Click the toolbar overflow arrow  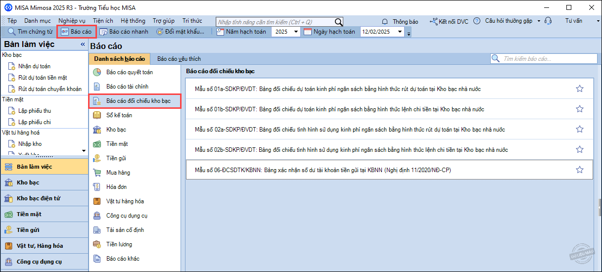point(409,33)
